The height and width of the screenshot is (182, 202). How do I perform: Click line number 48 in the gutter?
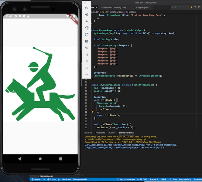[x=86, y=100]
